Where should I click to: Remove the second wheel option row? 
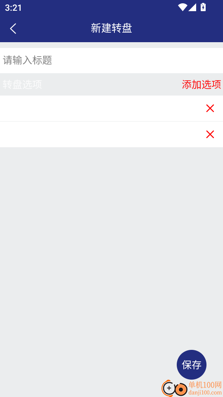(210, 134)
